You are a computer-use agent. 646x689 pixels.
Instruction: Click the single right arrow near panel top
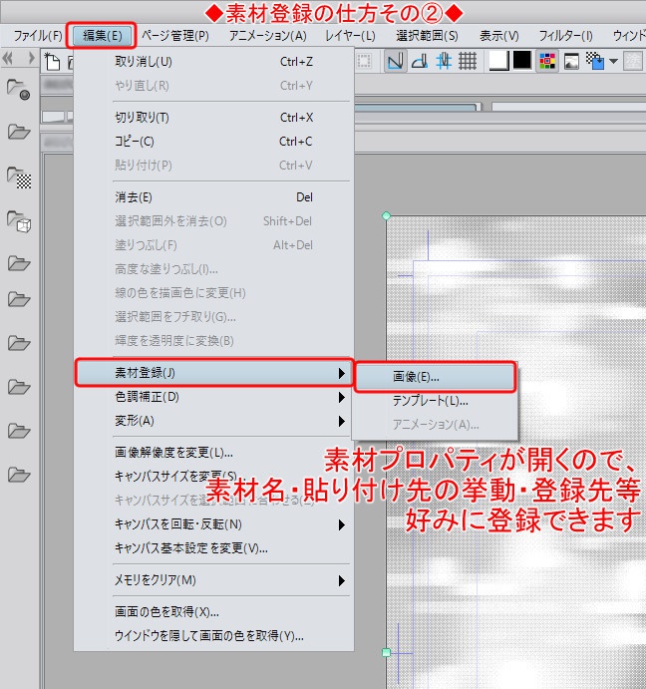point(31,58)
